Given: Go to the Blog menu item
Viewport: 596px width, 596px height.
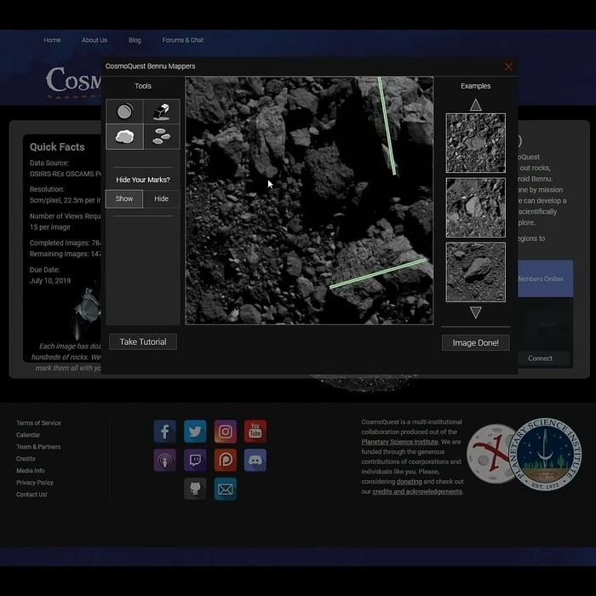Looking at the screenshot, I should (x=135, y=40).
